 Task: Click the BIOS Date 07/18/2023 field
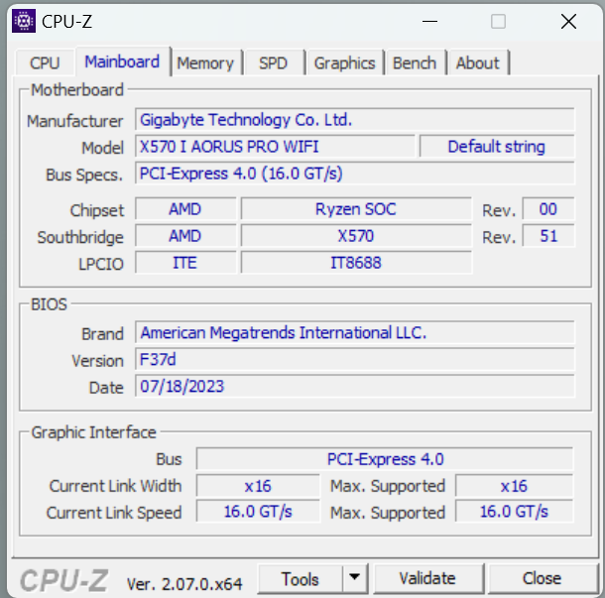(355, 386)
